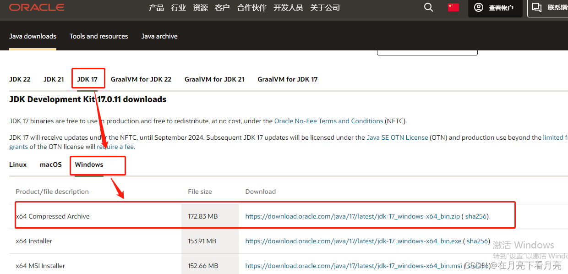Screen dimensions: 568x274
Task: Open the 关于公司 menu
Action: click(325, 8)
